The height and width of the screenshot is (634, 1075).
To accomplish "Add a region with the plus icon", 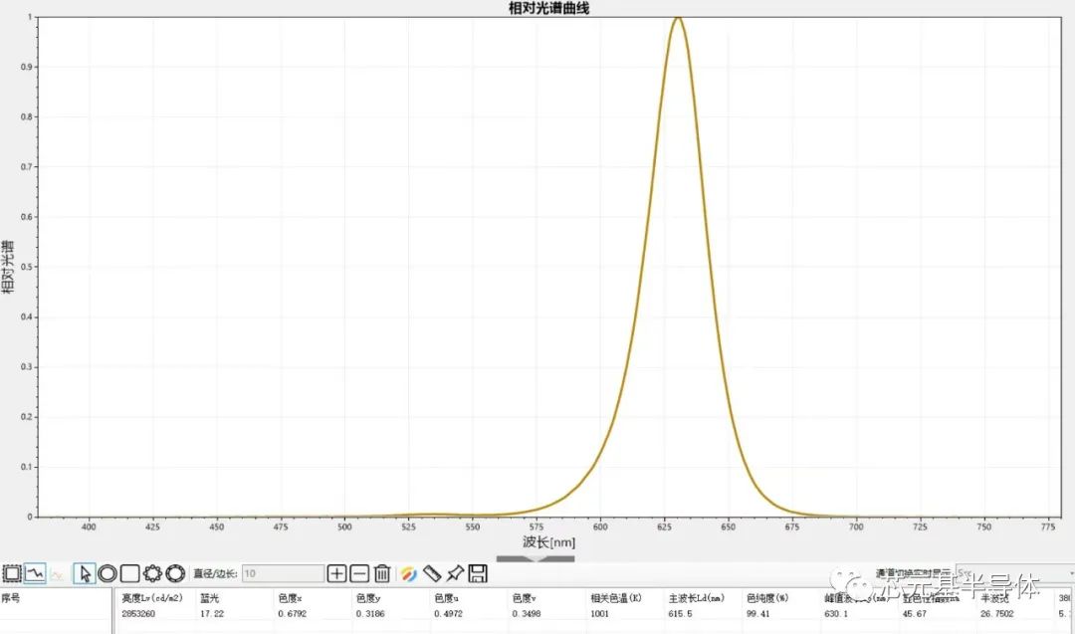I will (336, 573).
